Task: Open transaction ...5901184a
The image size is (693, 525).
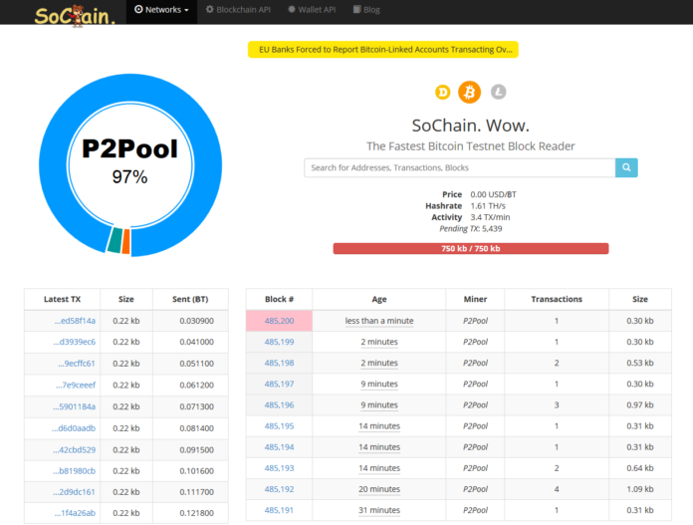Action: (x=75, y=406)
